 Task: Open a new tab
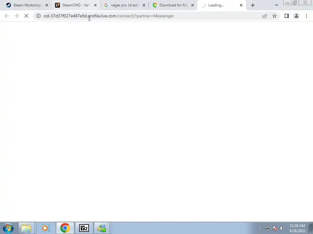coord(253,5)
